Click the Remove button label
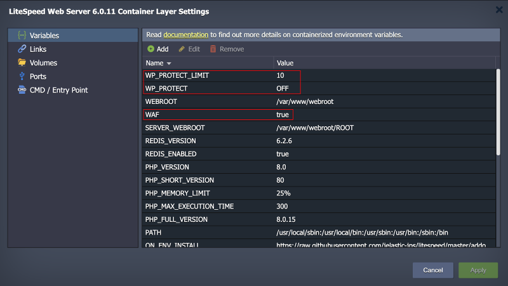The image size is (508, 286). pos(232,49)
